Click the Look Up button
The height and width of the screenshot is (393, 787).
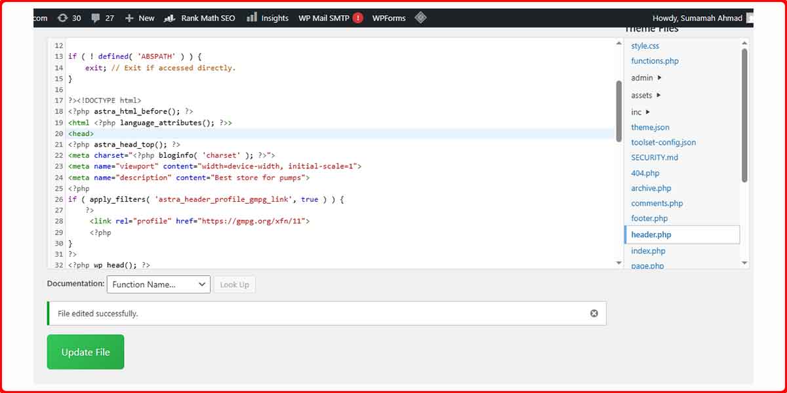coord(234,284)
